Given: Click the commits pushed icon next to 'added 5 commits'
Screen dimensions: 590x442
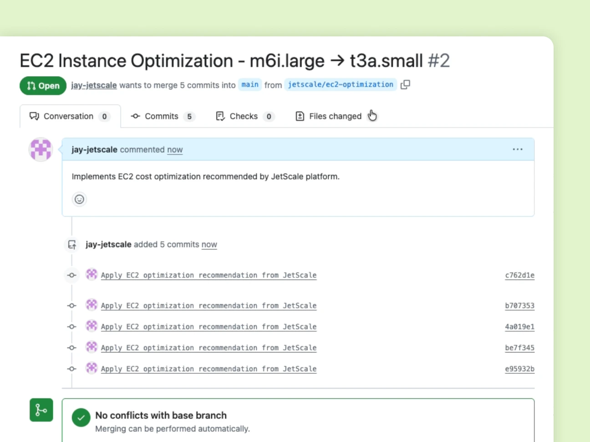Looking at the screenshot, I should pyautogui.click(x=72, y=245).
